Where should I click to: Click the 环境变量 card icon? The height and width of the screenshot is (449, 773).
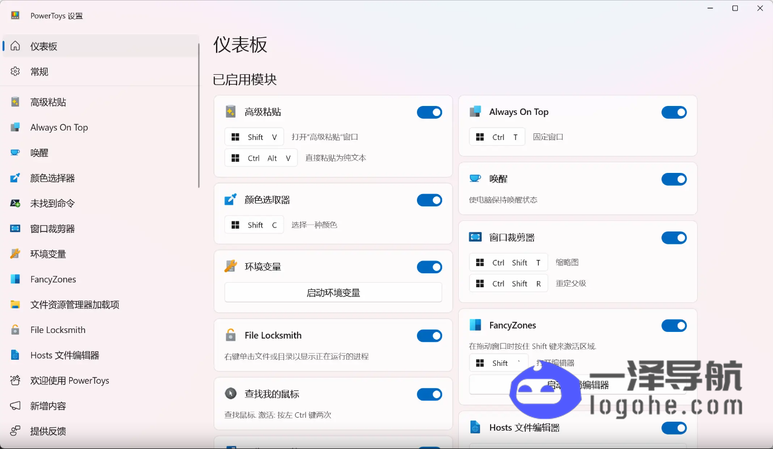[x=231, y=267]
